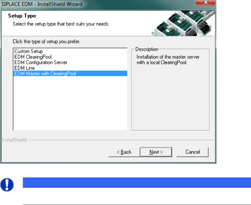The width and height of the screenshot is (251, 205).
Task: Select Custom Setup in the setup list
Action: [70, 51]
